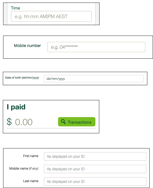
Task: Click the First name label
Action: pos(31,156)
